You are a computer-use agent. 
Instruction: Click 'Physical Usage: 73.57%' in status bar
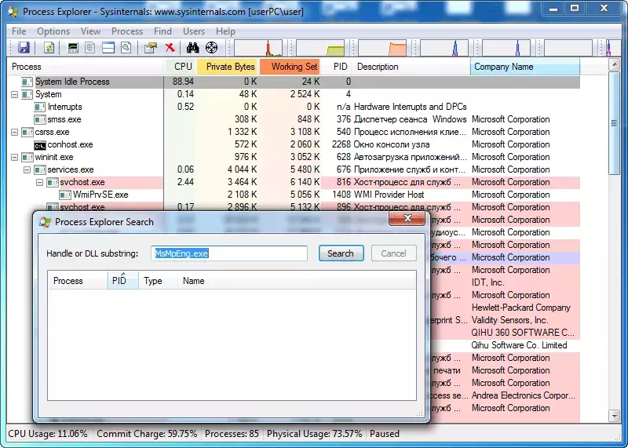point(315,434)
